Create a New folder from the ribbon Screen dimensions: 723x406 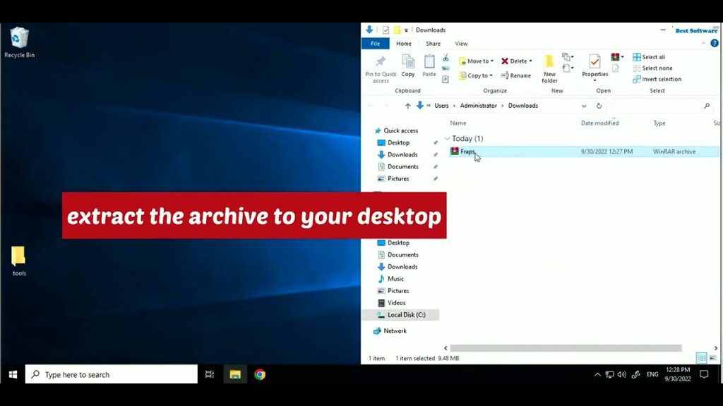pyautogui.click(x=549, y=68)
